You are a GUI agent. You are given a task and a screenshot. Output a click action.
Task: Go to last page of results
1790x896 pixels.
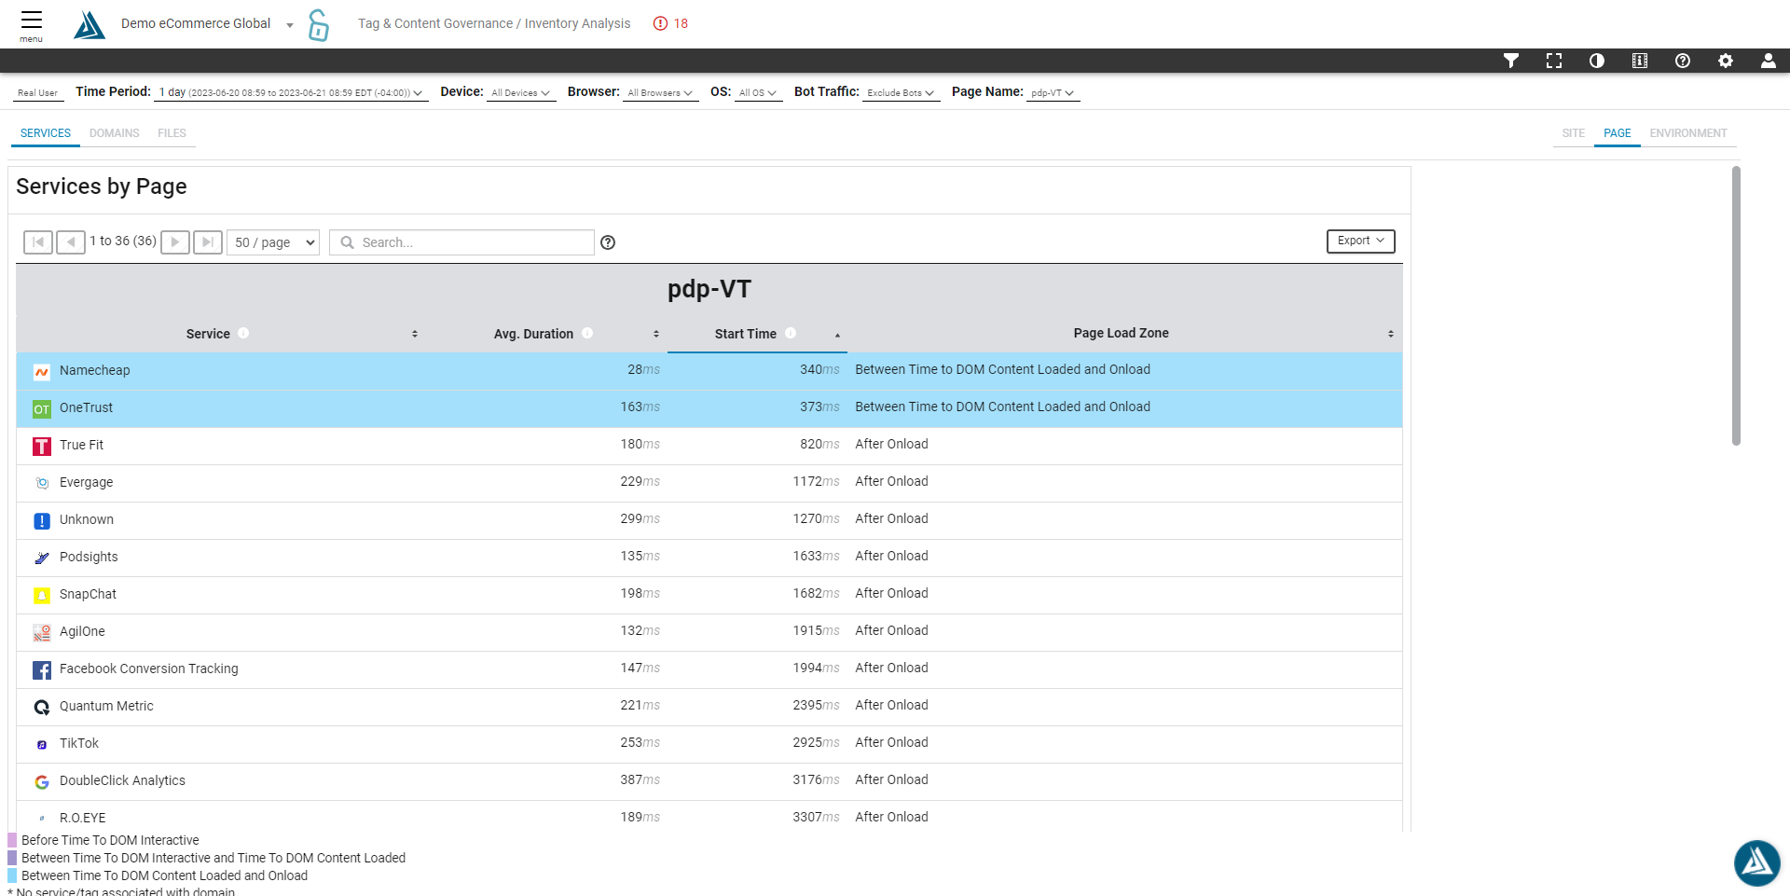[208, 242]
